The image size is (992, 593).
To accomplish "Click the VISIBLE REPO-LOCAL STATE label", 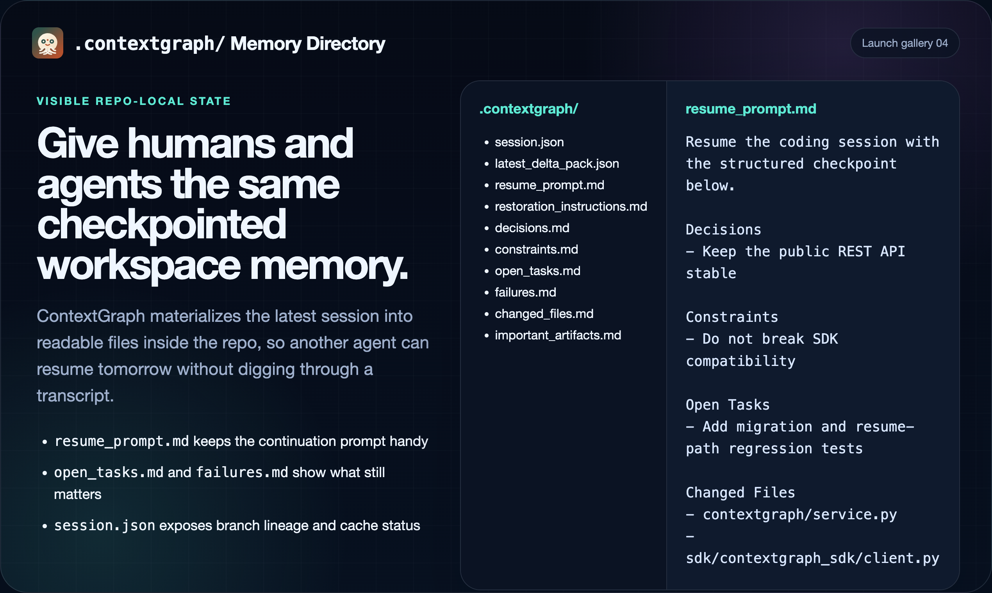I will coord(133,101).
